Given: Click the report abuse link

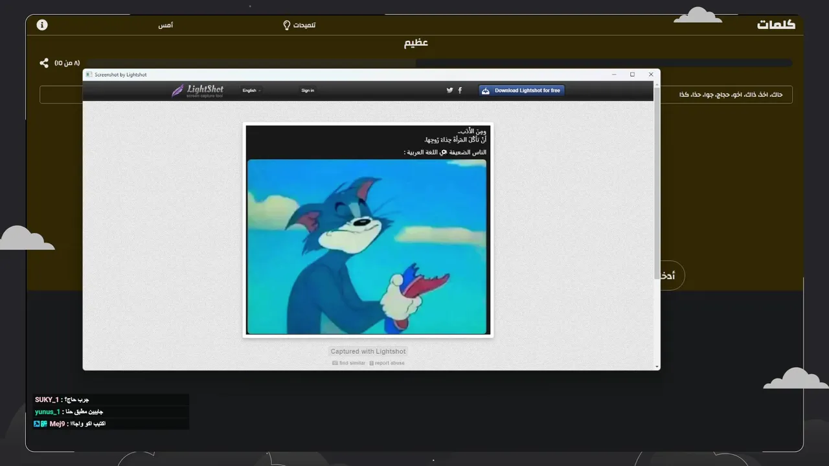Looking at the screenshot, I should coord(387,363).
